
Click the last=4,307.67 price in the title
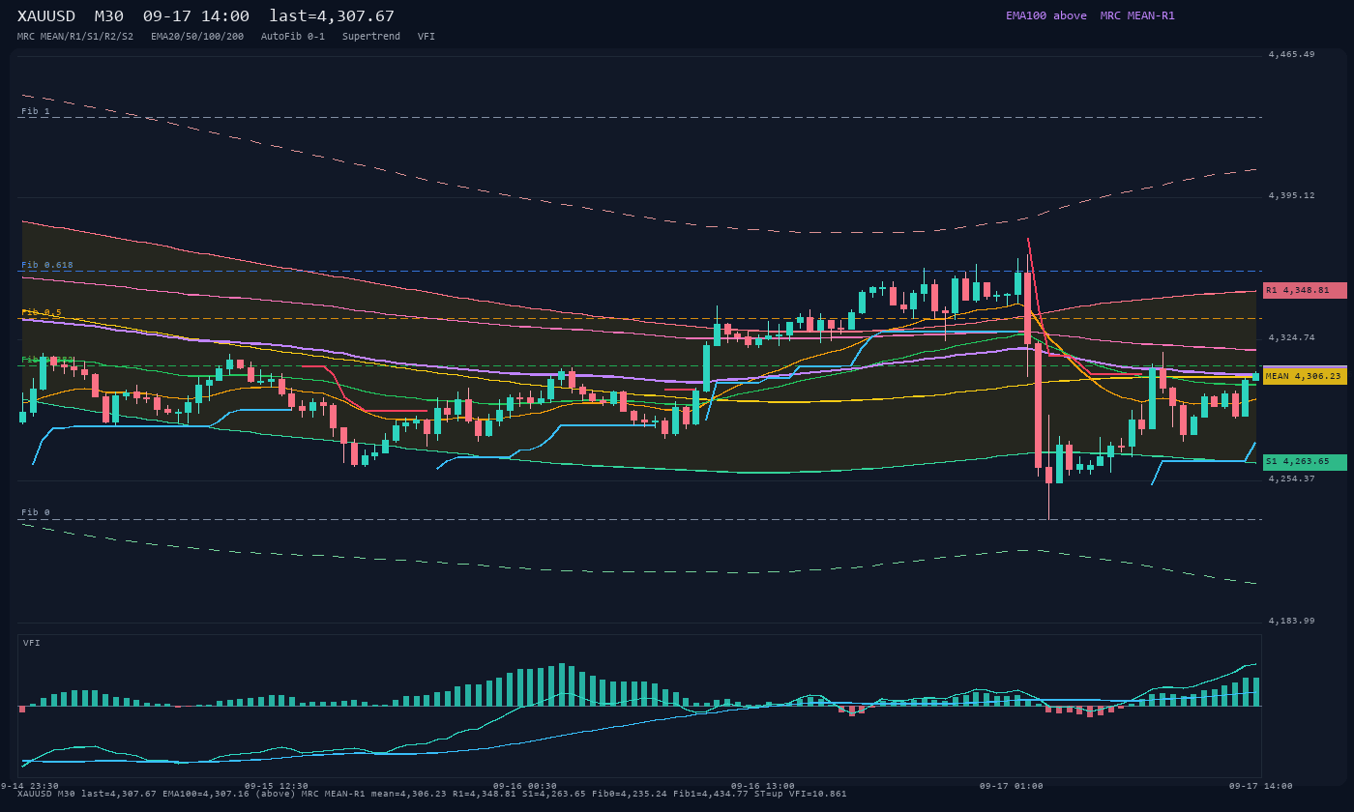(x=332, y=15)
